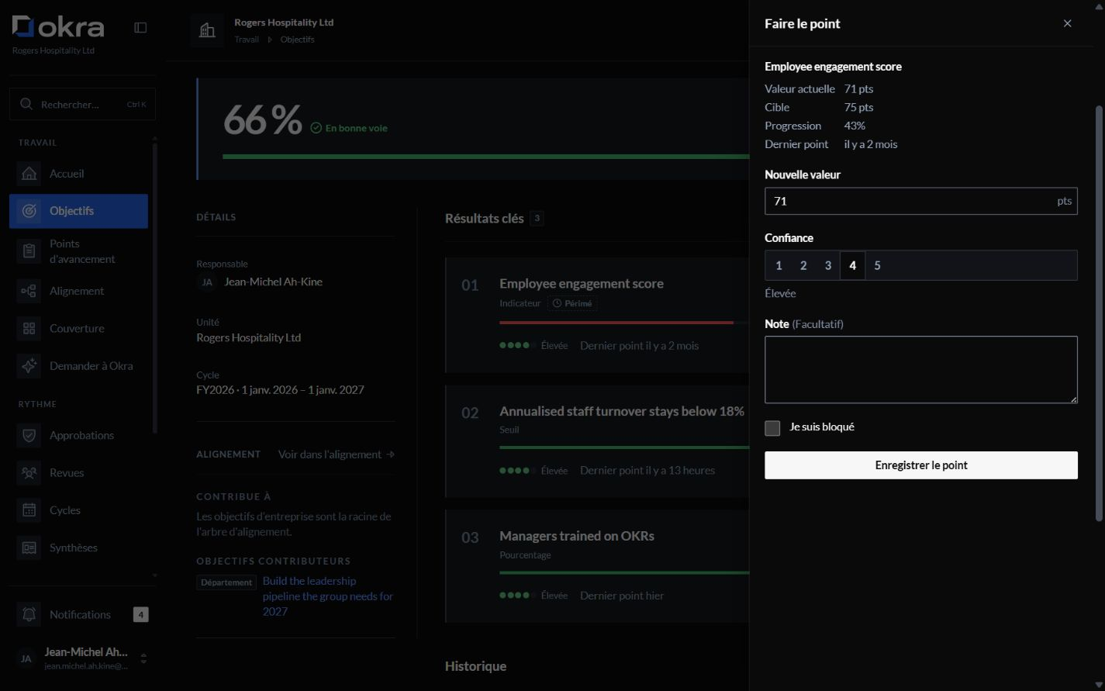The height and width of the screenshot is (691, 1105).
Task: Close the Faire le point panel
Action: (1067, 23)
